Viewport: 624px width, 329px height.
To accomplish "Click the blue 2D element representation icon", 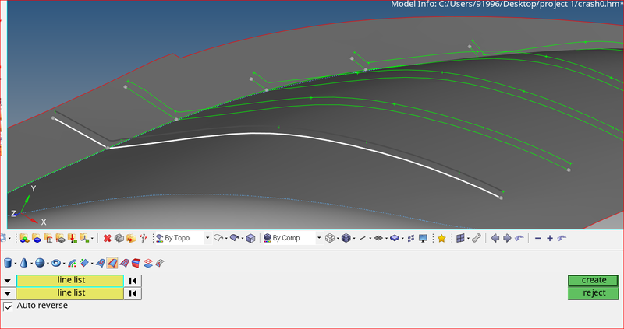I will [x=395, y=238].
